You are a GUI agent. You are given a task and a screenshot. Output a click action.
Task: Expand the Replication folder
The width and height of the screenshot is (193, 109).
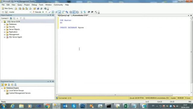click(5, 32)
